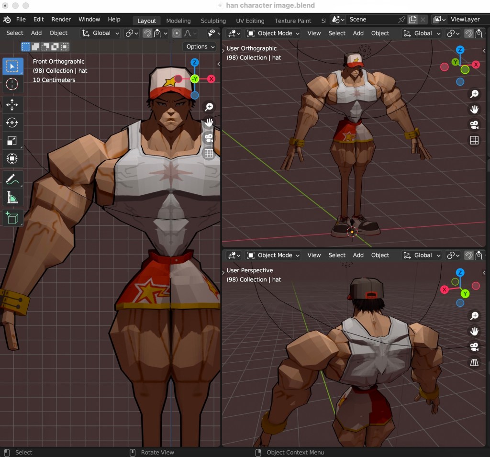Activate the Rotate tool
Image resolution: width=490 pixels, height=457 pixels.
[12, 123]
